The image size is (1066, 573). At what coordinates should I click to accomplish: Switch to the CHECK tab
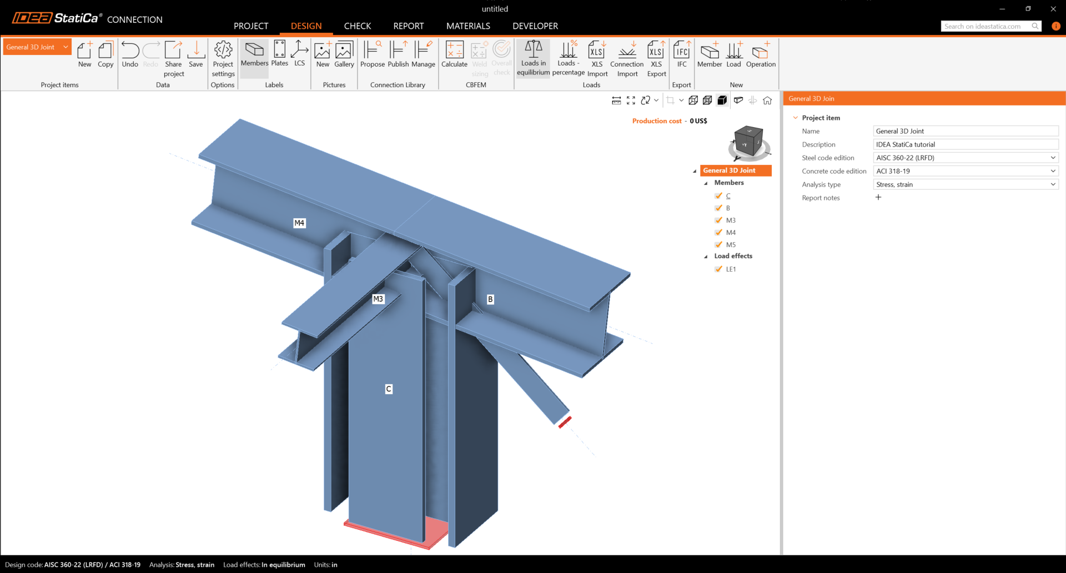coord(357,26)
